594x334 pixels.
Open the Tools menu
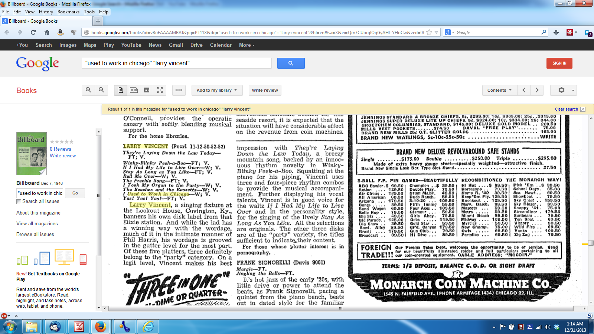click(x=89, y=12)
